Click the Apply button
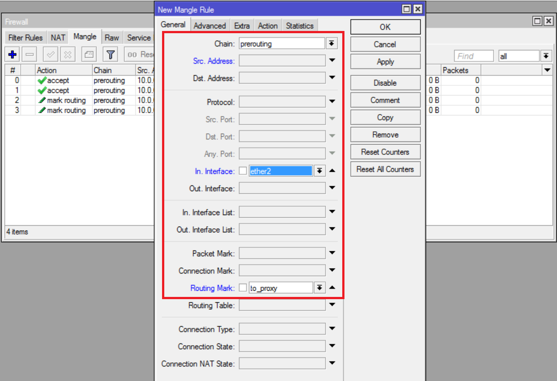The image size is (557, 381). click(385, 62)
